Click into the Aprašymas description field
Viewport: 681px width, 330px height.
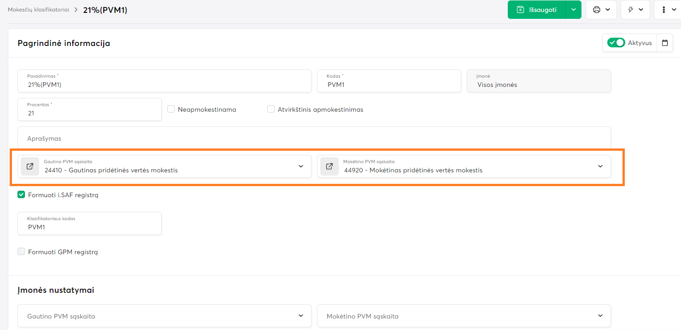pos(313,138)
